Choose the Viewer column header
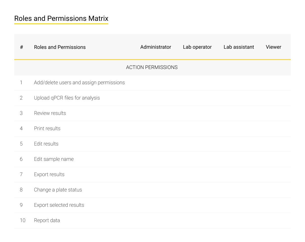The image size is (305, 242). coord(273,47)
